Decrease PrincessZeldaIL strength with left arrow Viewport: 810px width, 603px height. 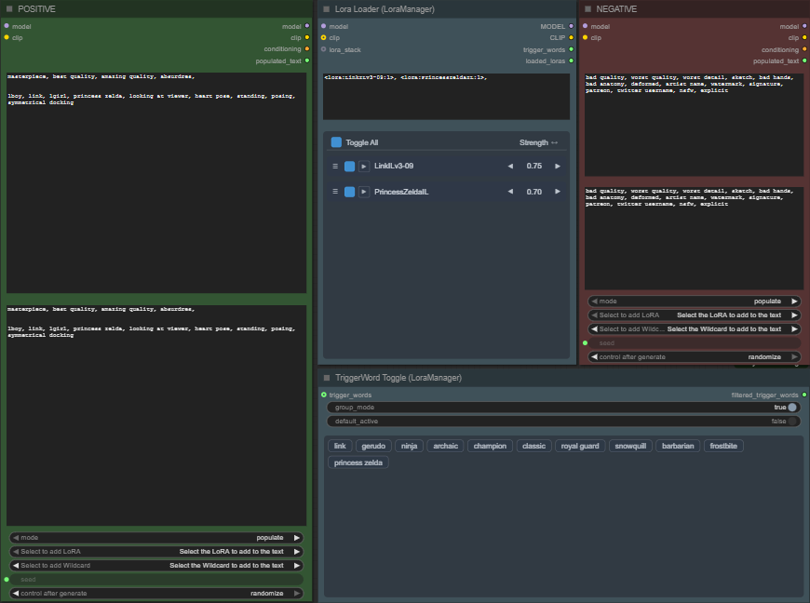click(x=510, y=192)
